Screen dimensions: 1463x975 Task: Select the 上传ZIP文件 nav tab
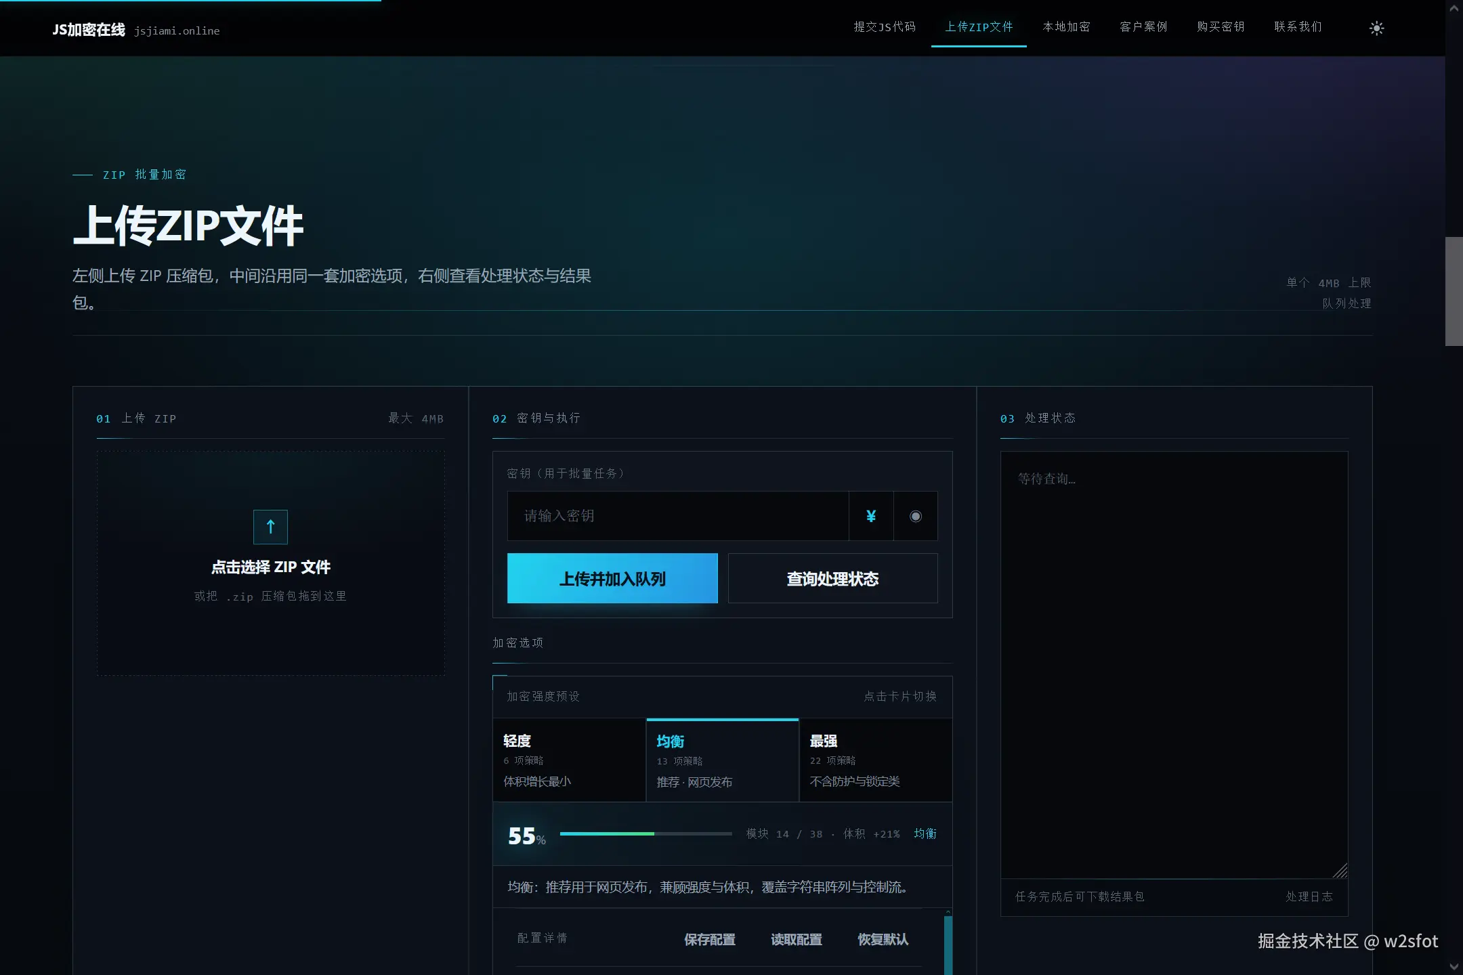coord(979,27)
